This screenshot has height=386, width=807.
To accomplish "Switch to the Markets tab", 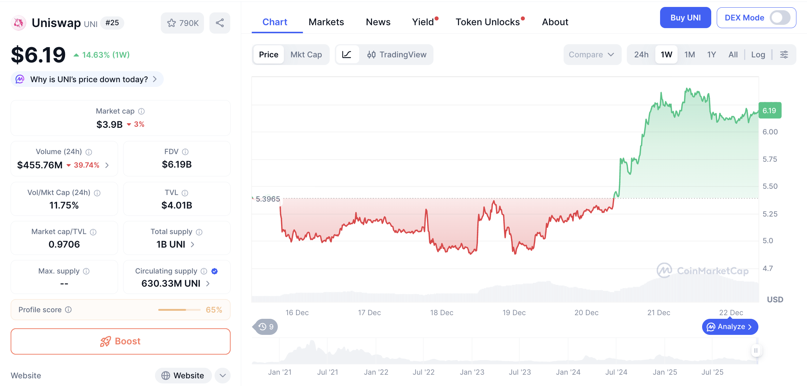I will pos(326,22).
